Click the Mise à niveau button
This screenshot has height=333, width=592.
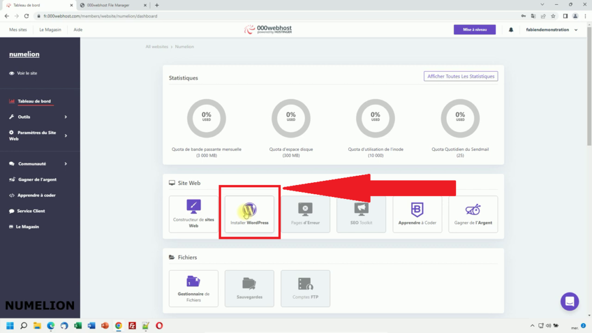[475, 29]
